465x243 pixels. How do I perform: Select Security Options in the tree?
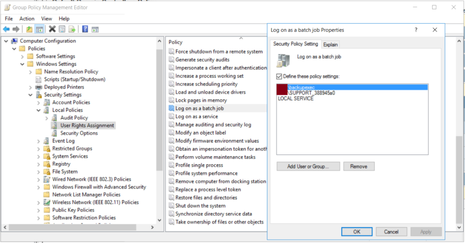[79, 133]
